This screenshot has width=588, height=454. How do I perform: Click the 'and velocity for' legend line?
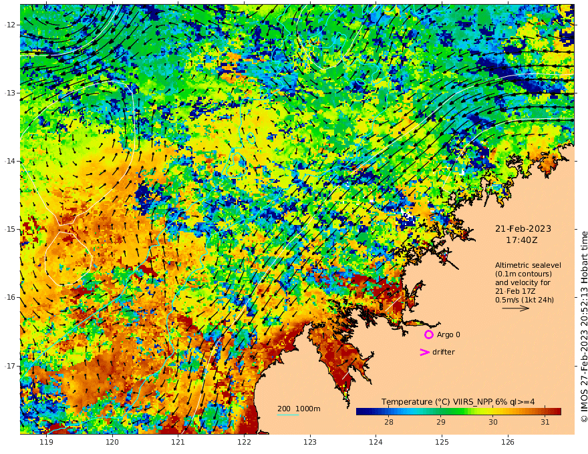coord(523,282)
